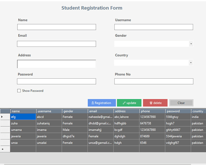Select the 'unsalai' username cell
206x165 pixels.
point(49,143)
